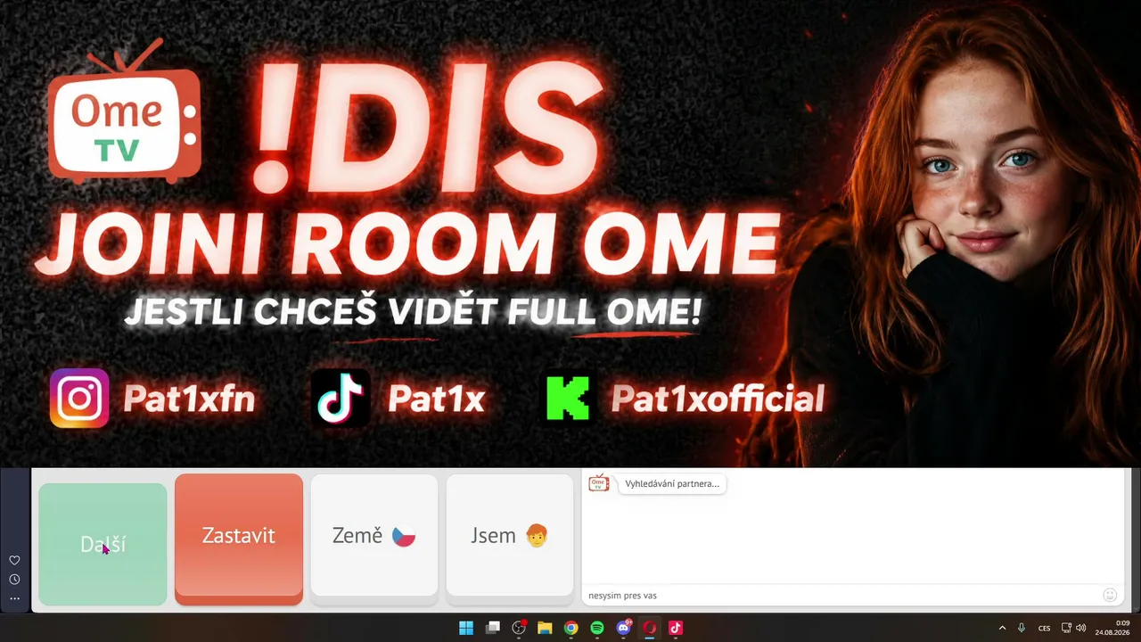The height and width of the screenshot is (642, 1141).
Task: Open the three-dots more menu in sidebar
Action: click(14, 598)
